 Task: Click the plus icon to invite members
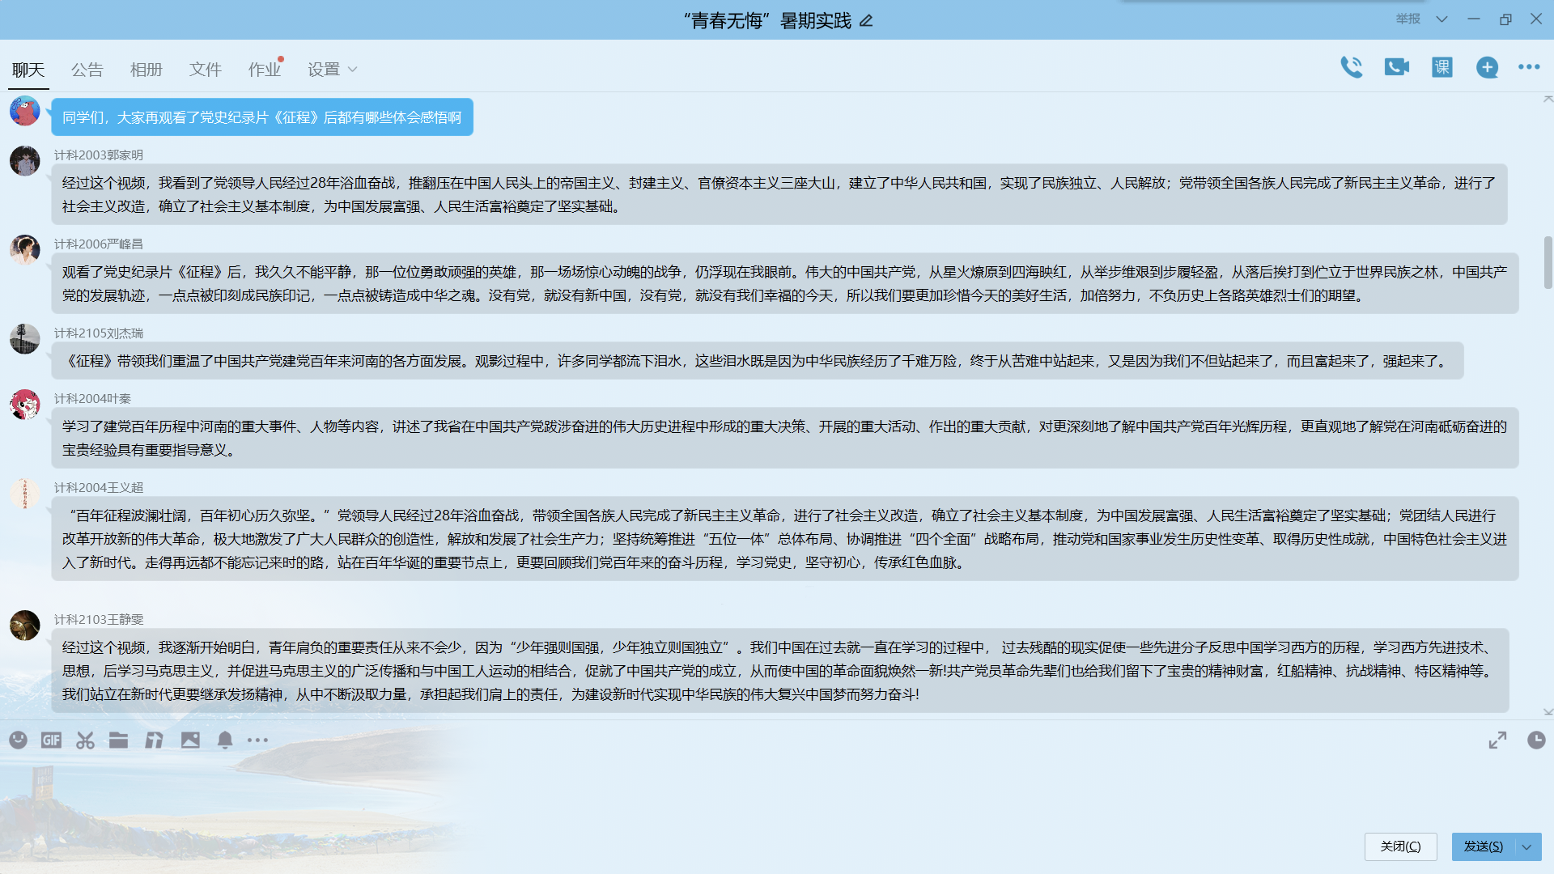click(1487, 67)
